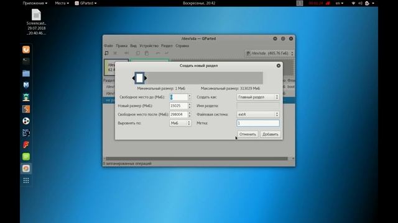The height and width of the screenshot is (223, 398).
Task: Open the 'Создать как' Главный раздел dropdown
Action: (x=258, y=97)
